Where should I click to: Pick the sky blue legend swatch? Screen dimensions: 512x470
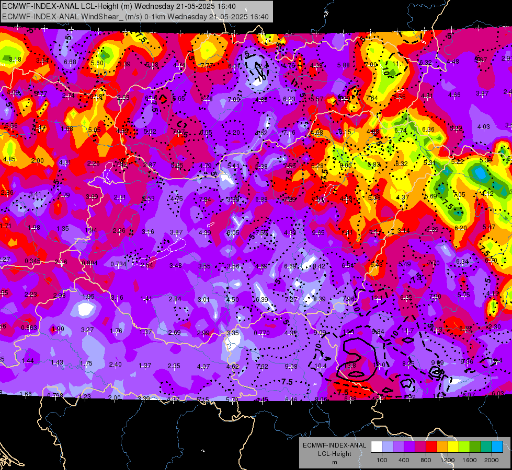(x=497, y=447)
